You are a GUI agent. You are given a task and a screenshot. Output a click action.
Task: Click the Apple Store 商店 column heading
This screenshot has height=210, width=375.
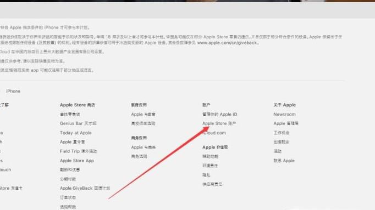pyautogui.click(x=77, y=105)
